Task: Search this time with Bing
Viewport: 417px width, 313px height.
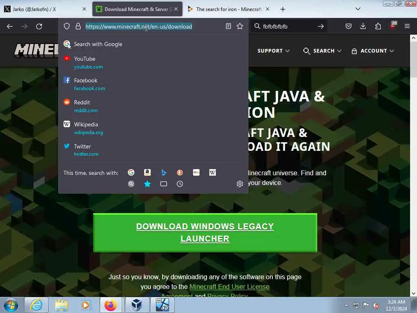Action: 164,172
